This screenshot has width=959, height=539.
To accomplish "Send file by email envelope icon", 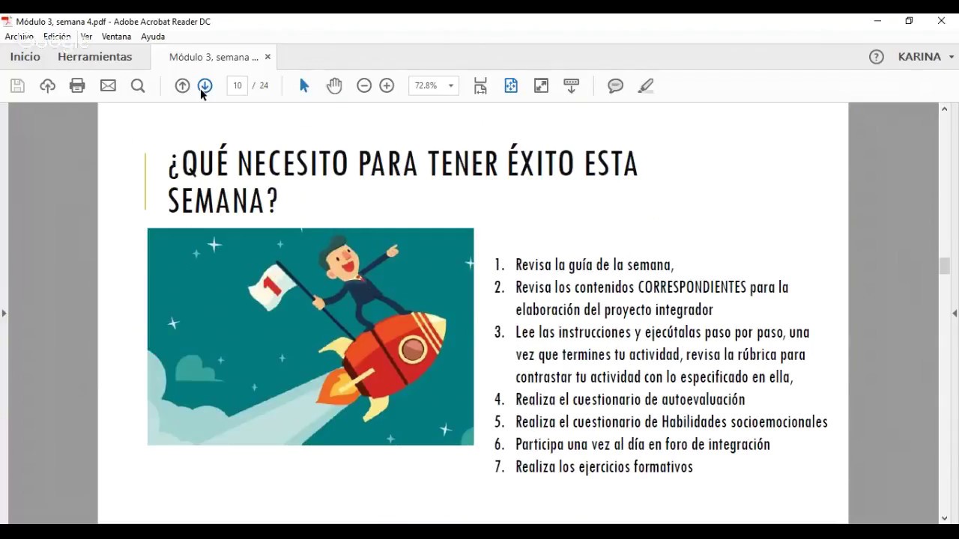I will tap(108, 86).
